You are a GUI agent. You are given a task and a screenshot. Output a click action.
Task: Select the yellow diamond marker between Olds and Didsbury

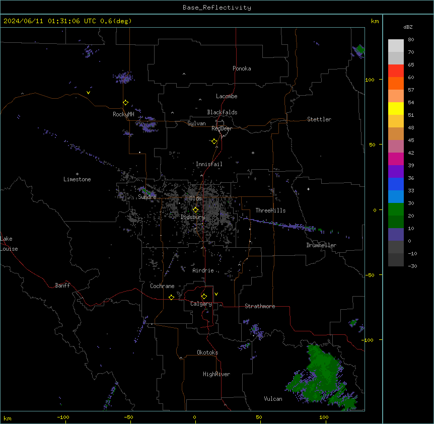coord(195,209)
